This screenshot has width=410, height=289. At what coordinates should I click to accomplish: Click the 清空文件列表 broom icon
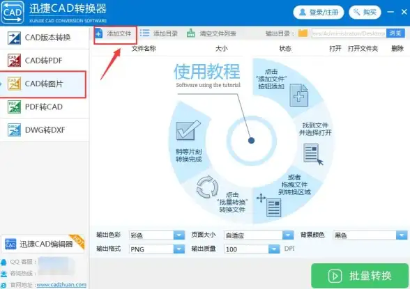pos(191,33)
